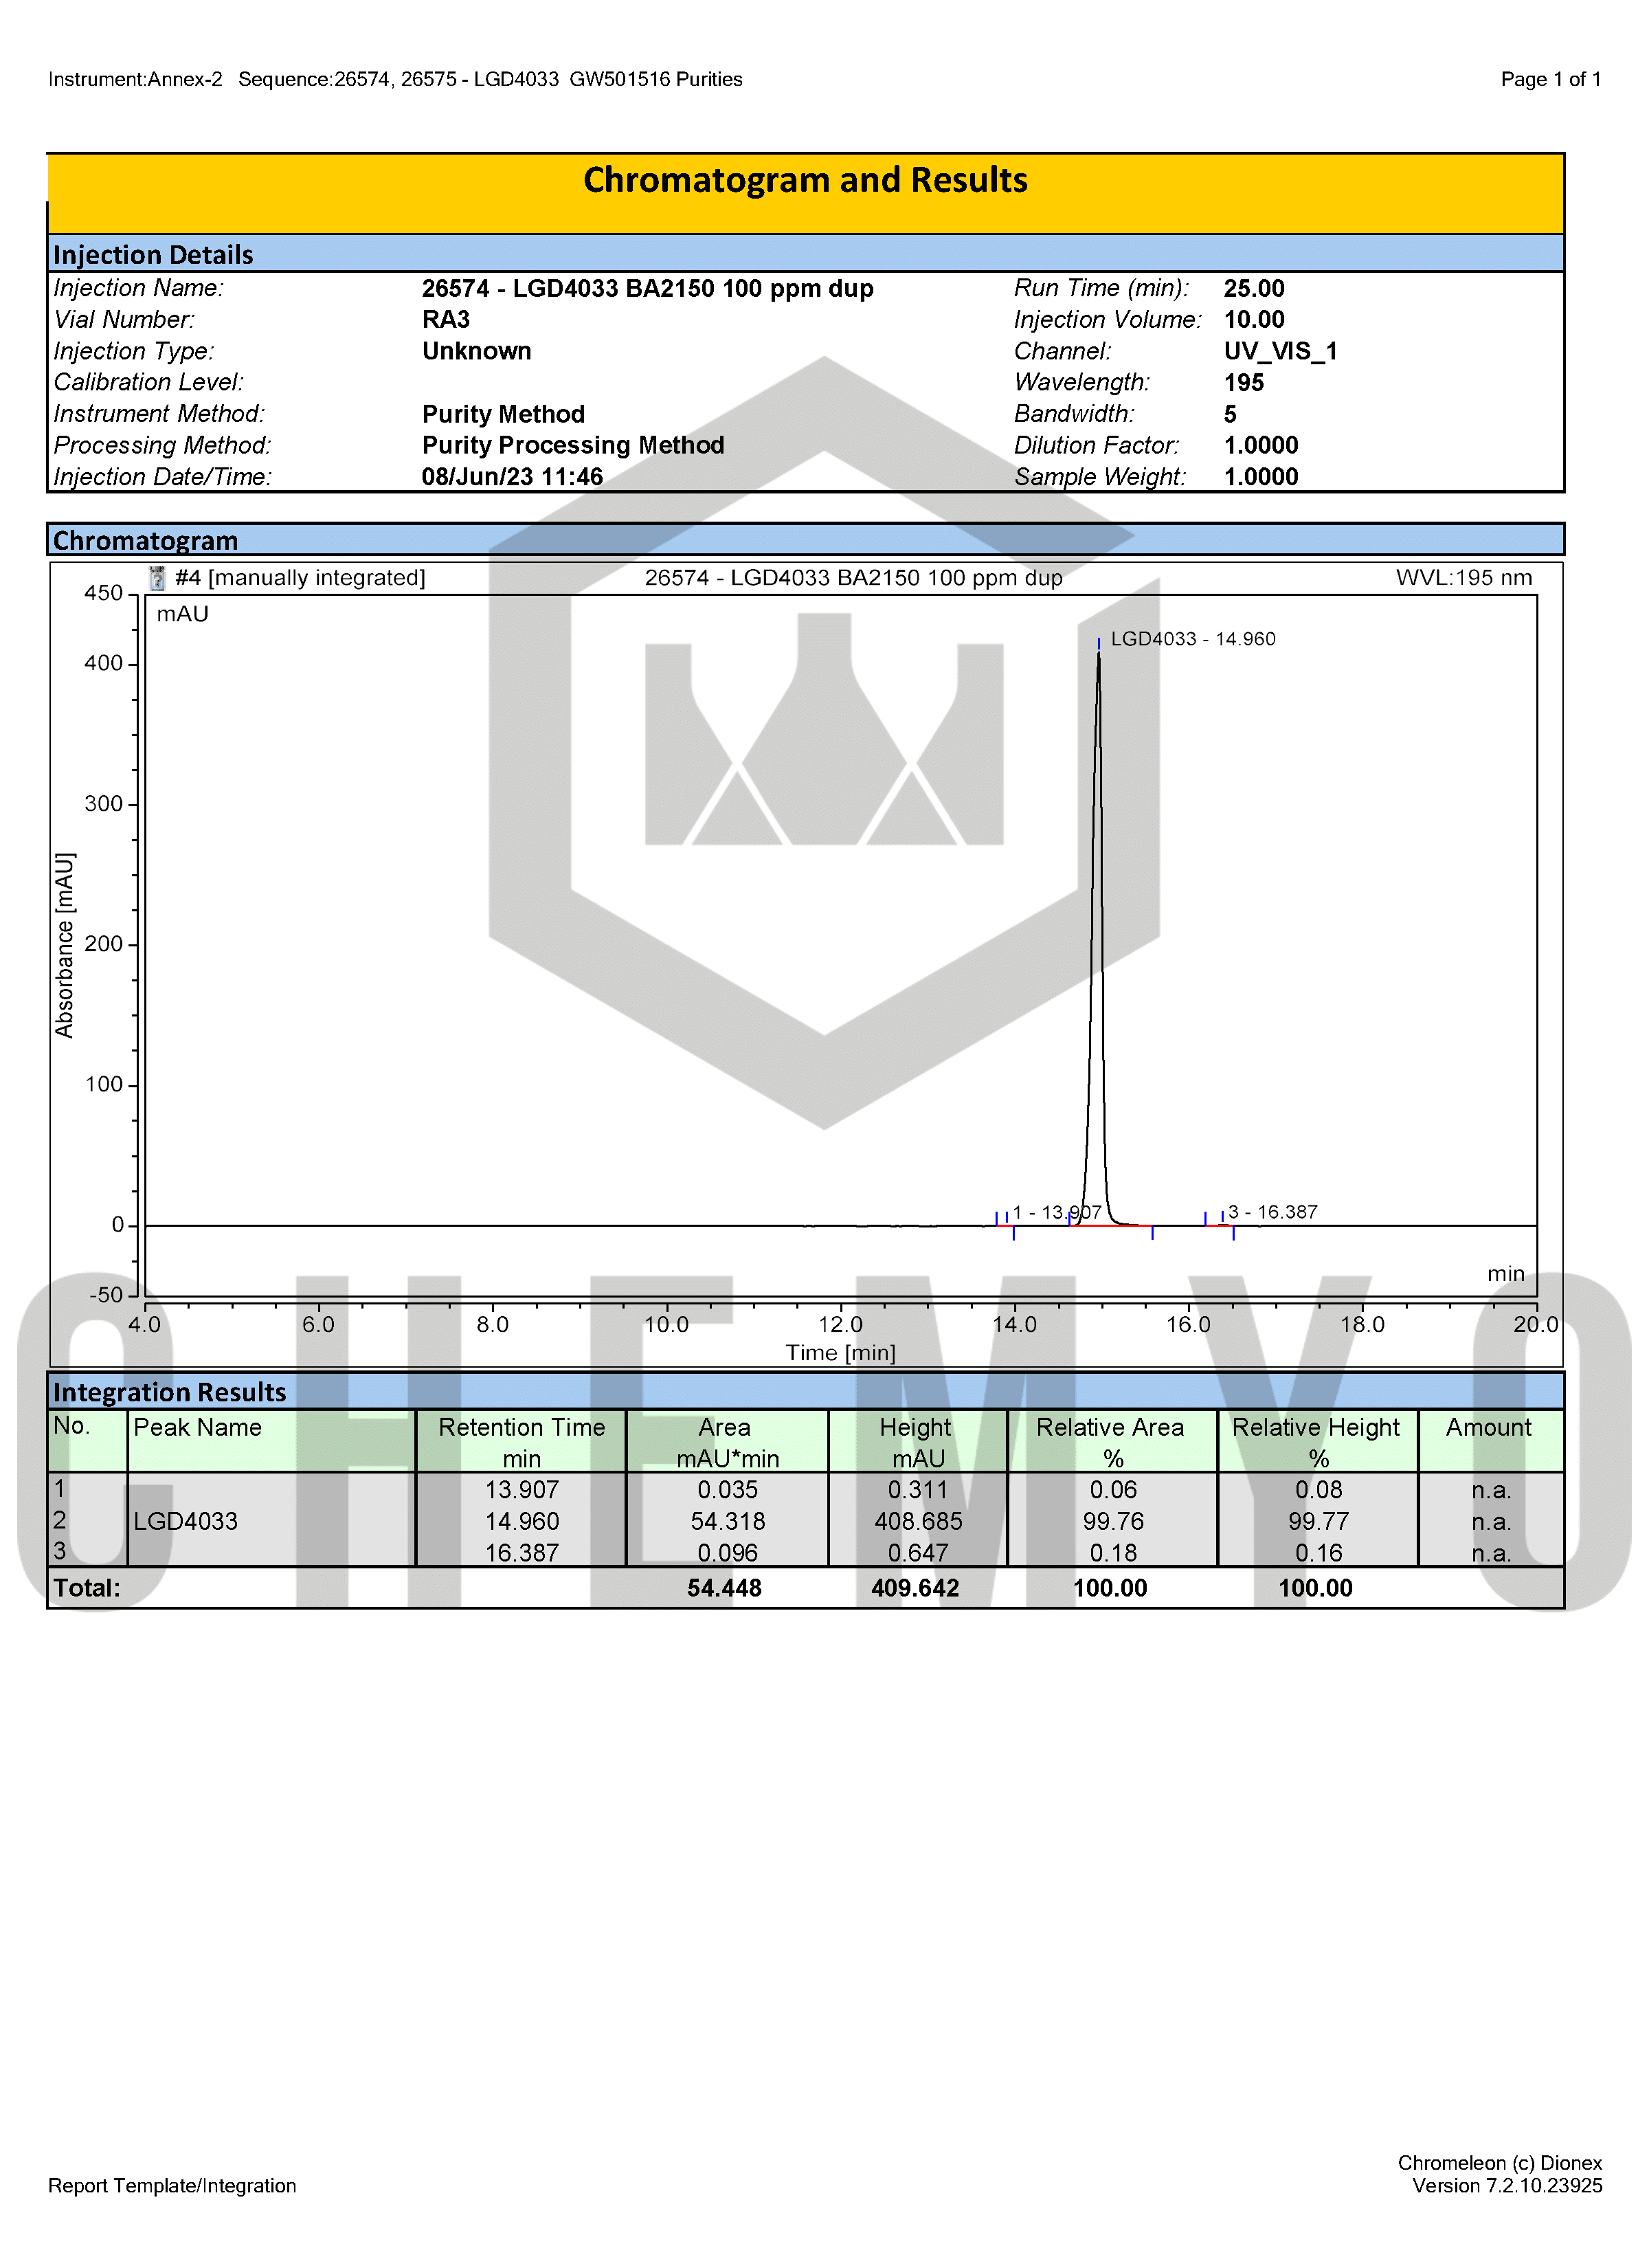Select the height cell '408.685'

[x=918, y=1522]
